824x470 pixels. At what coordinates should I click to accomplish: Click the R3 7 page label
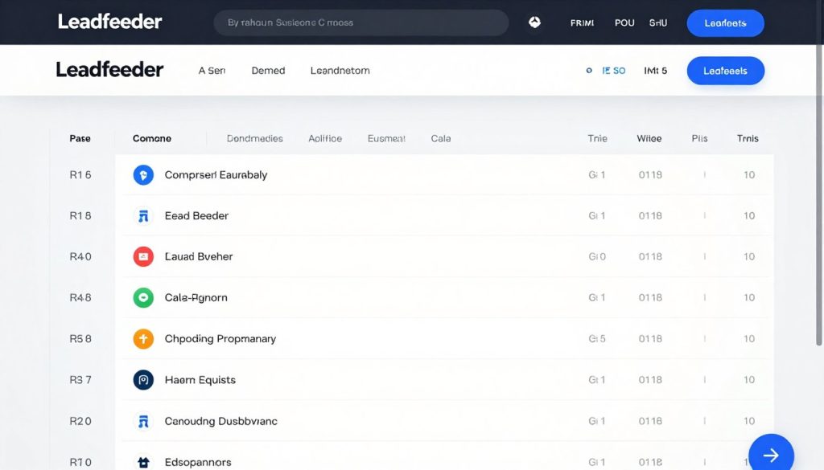click(x=80, y=380)
